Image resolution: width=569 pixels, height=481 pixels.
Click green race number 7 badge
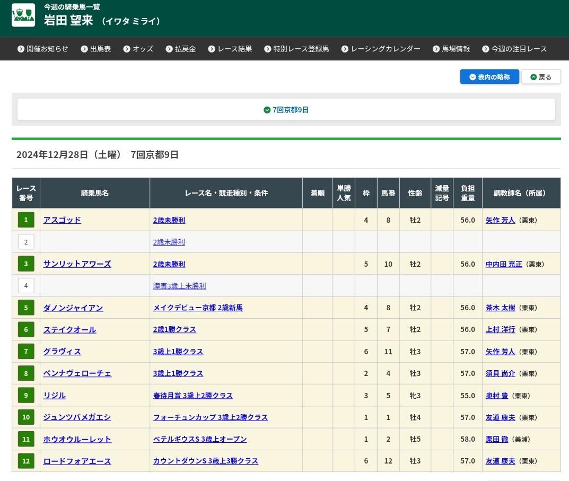(x=25, y=352)
